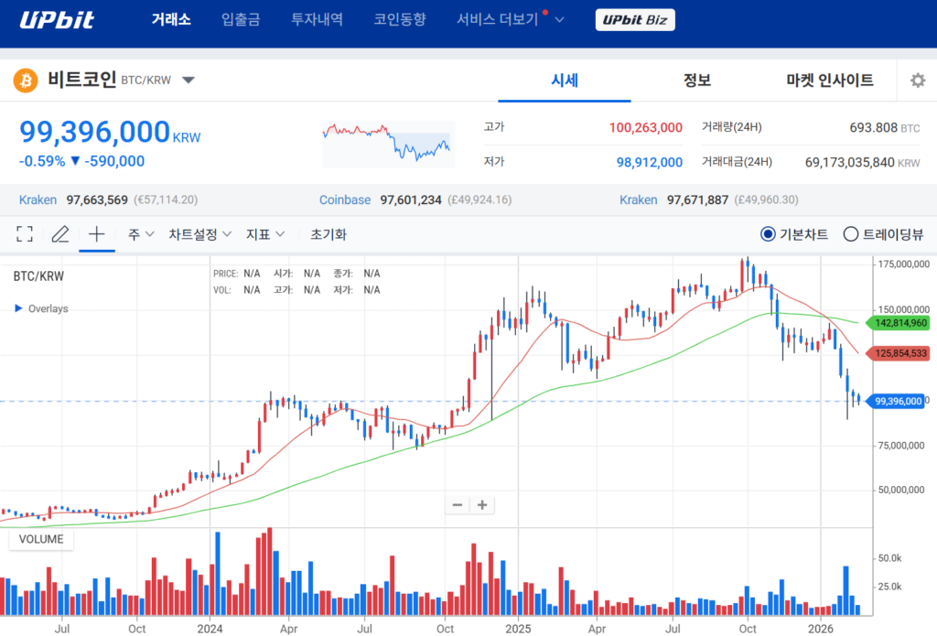Select the crosshair cursor tool
Image resolution: width=937 pixels, height=636 pixels.
pyautogui.click(x=96, y=234)
